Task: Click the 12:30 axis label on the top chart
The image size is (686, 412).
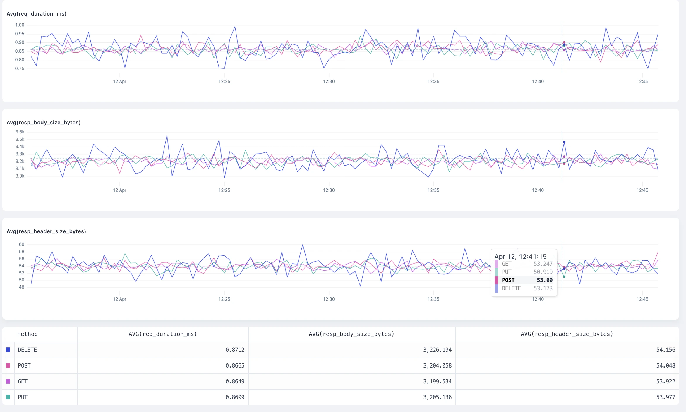Action: (329, 81)
